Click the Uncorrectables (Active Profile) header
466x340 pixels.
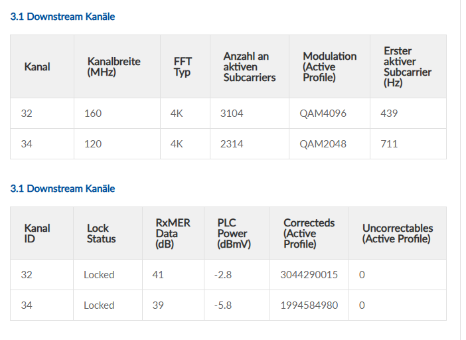[397, 233]
